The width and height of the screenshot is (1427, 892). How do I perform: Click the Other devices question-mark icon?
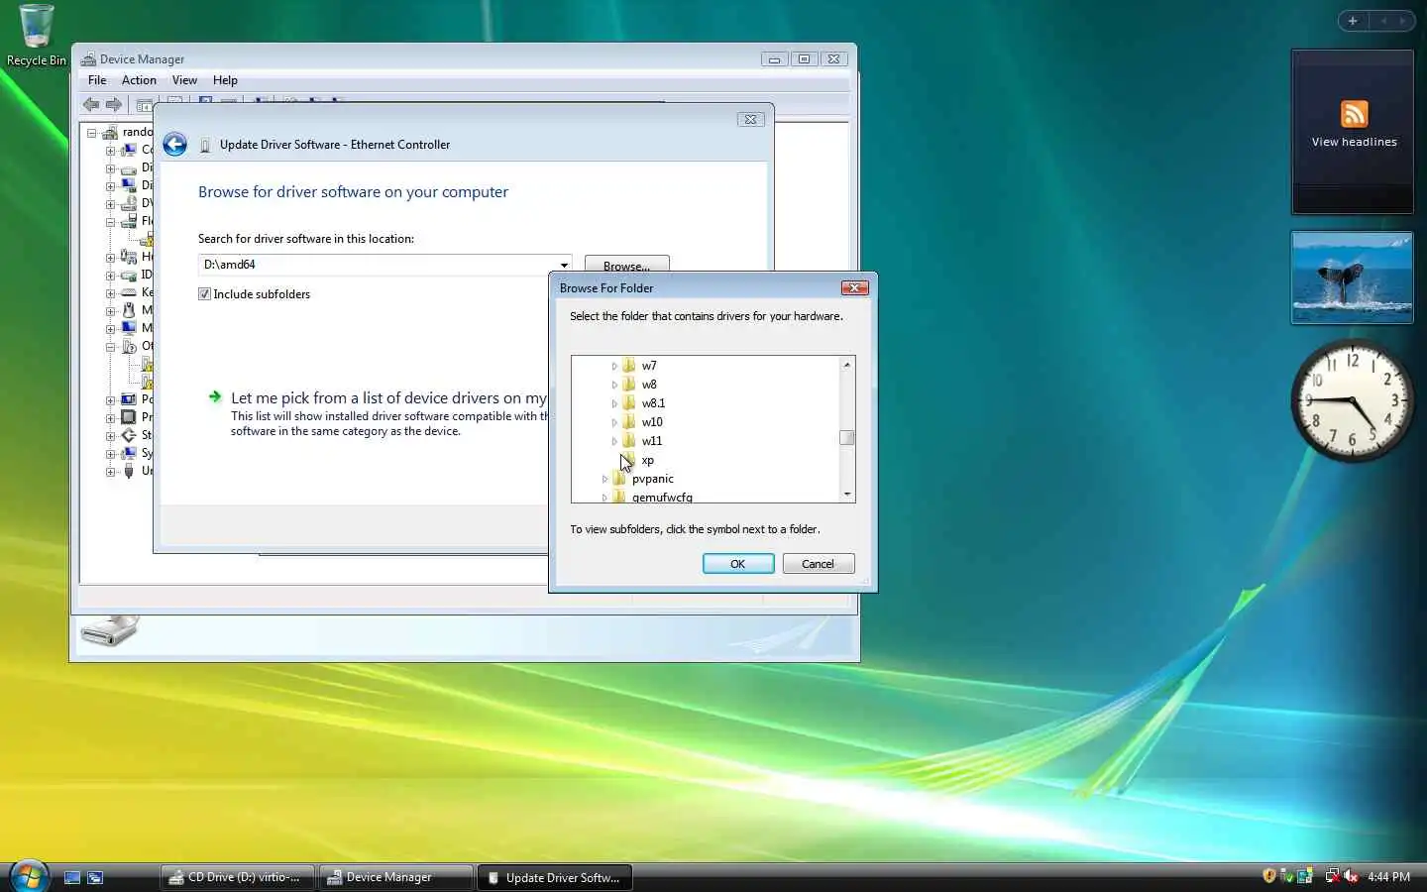[129, 346]
